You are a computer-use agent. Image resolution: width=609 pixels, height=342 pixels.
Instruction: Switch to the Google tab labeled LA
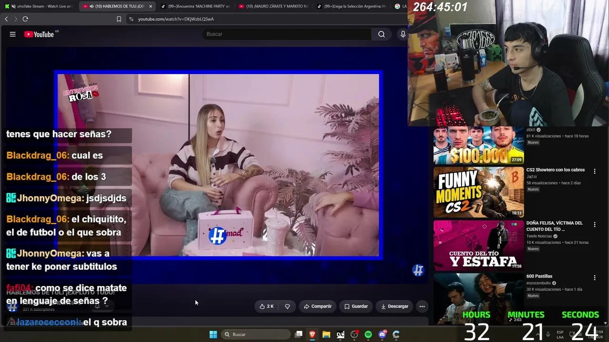(x=400, y=6)
